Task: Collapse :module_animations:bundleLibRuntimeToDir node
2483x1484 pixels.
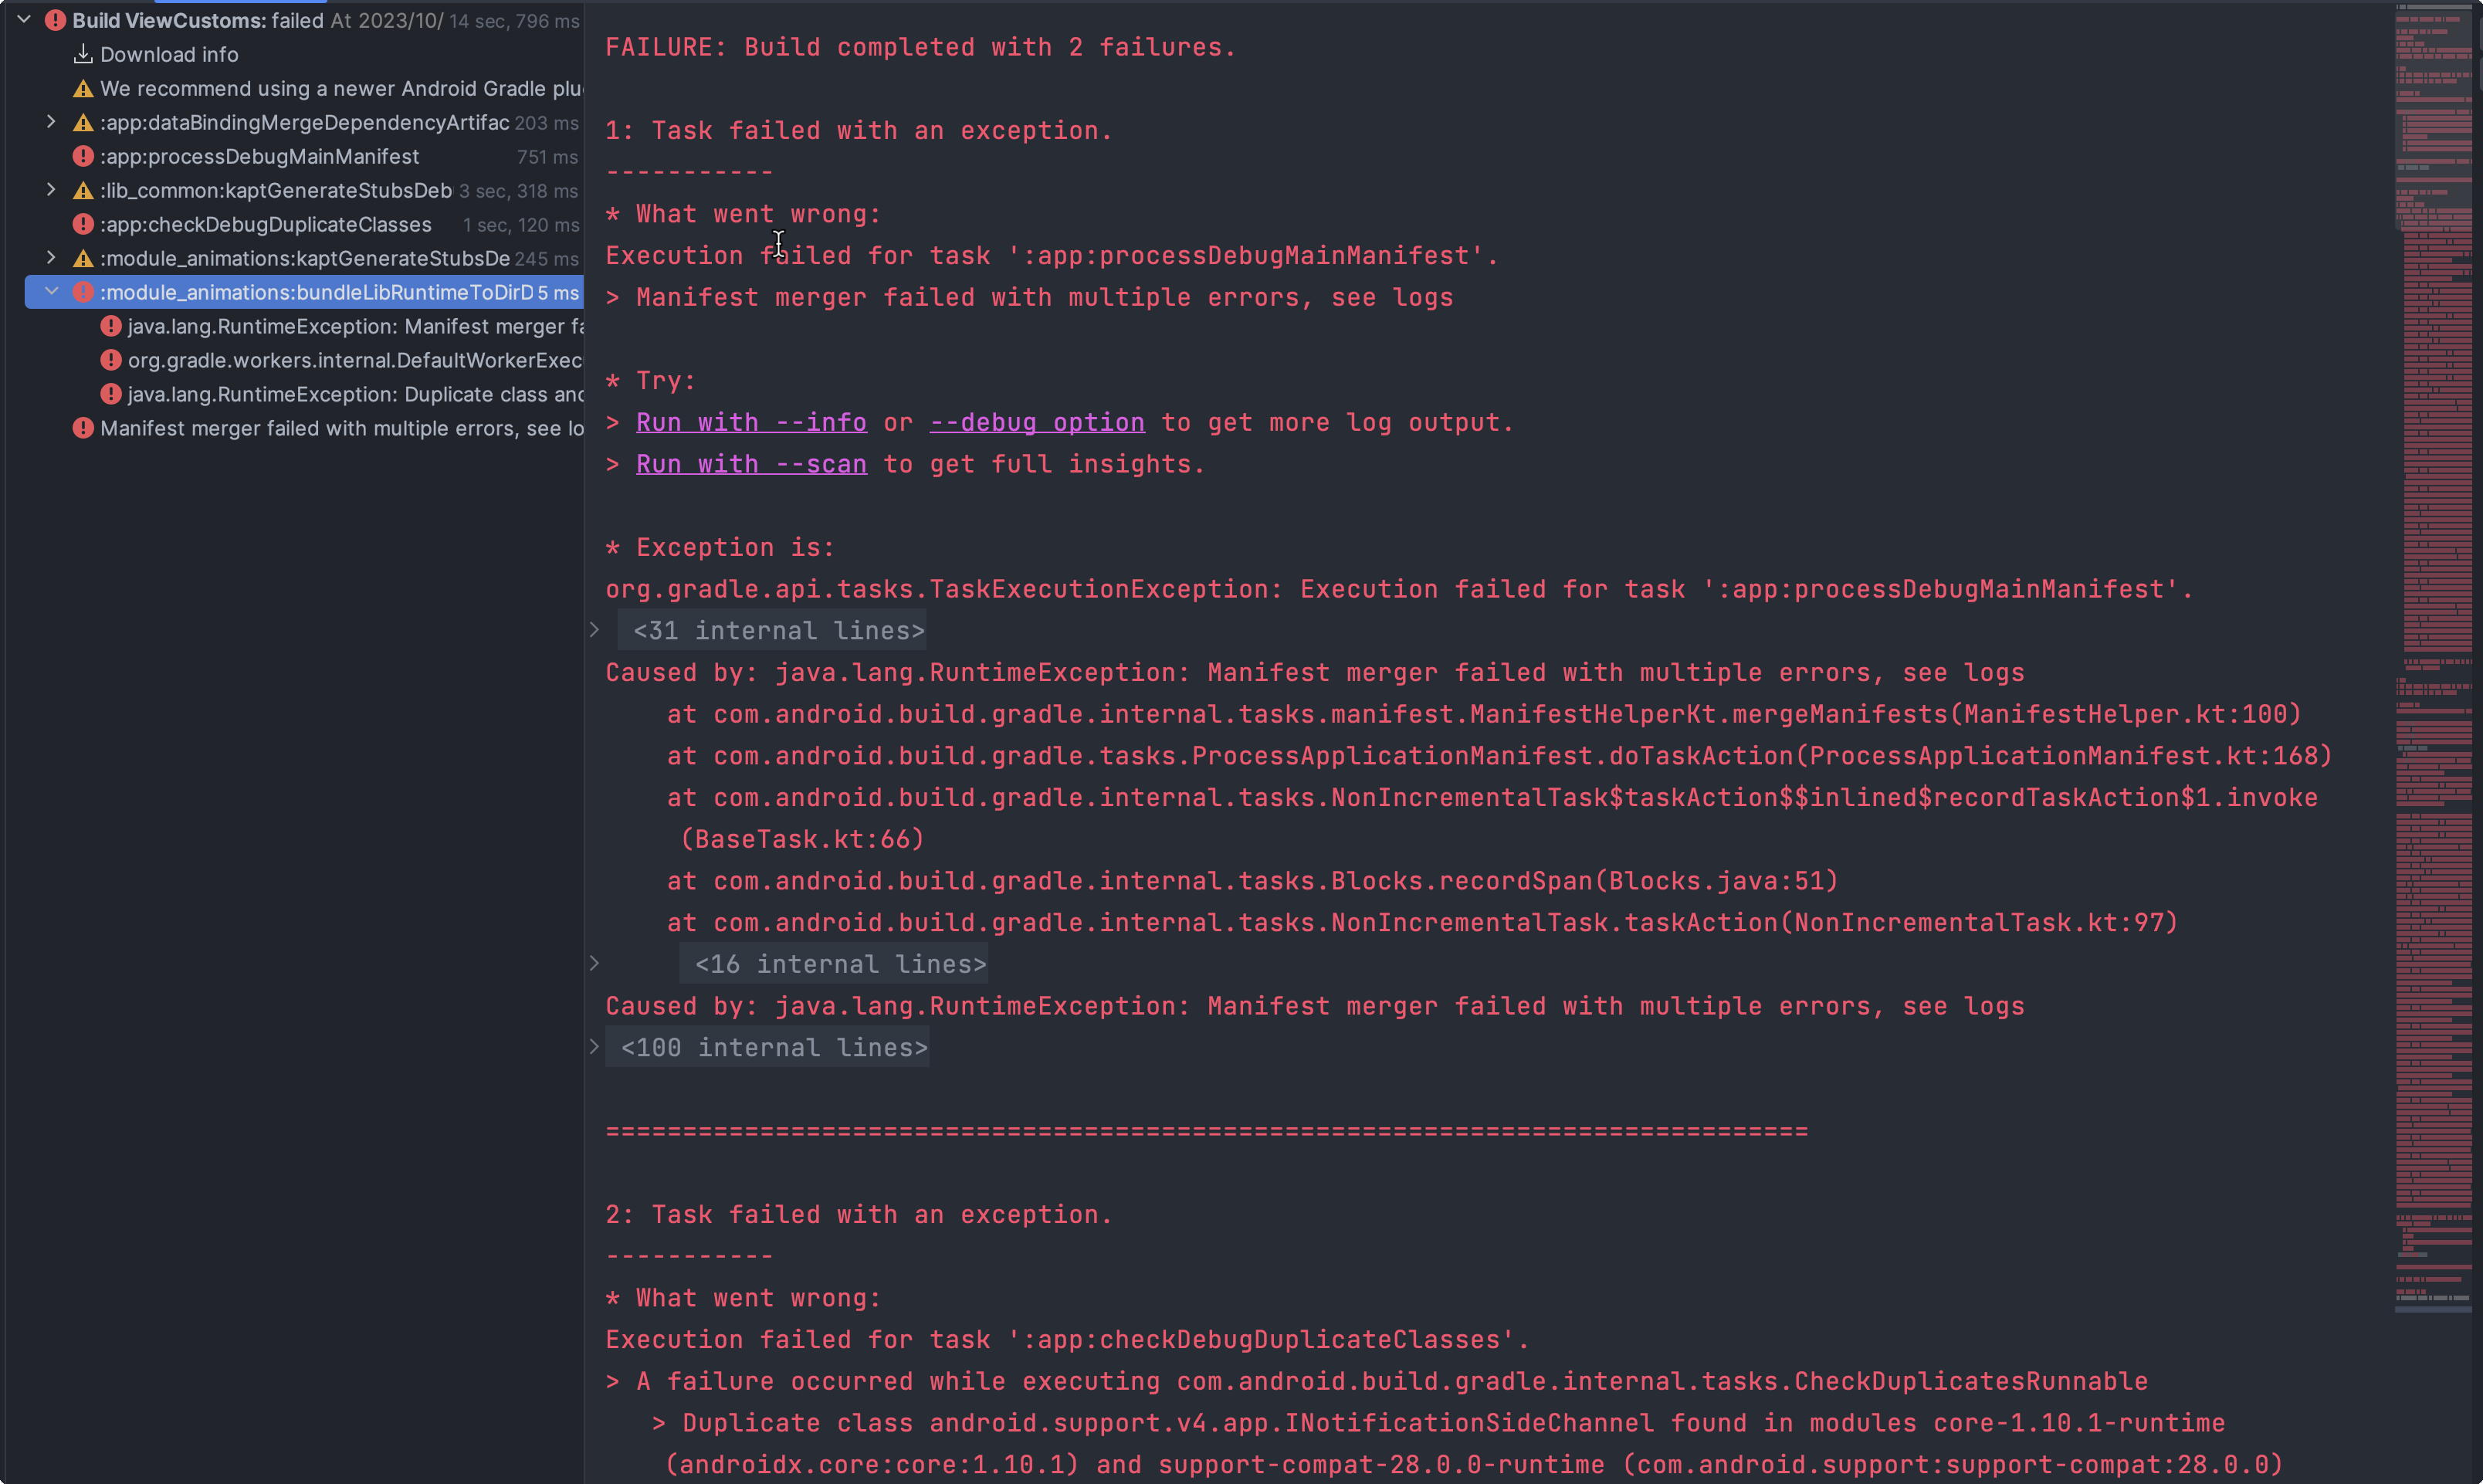Action: click(51, 292)
